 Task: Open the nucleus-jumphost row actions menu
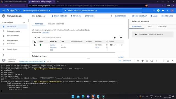121,45
